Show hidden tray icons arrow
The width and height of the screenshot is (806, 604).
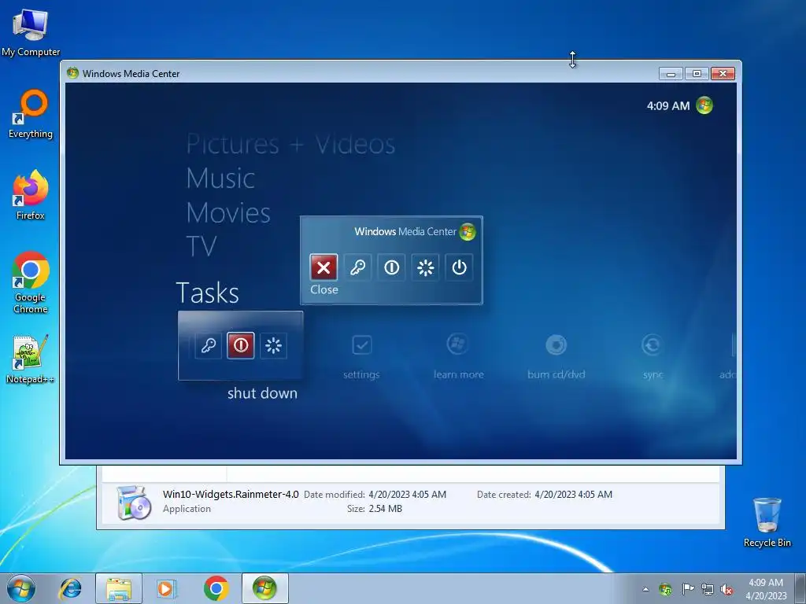pyautogui.click(x=645, y=589)
